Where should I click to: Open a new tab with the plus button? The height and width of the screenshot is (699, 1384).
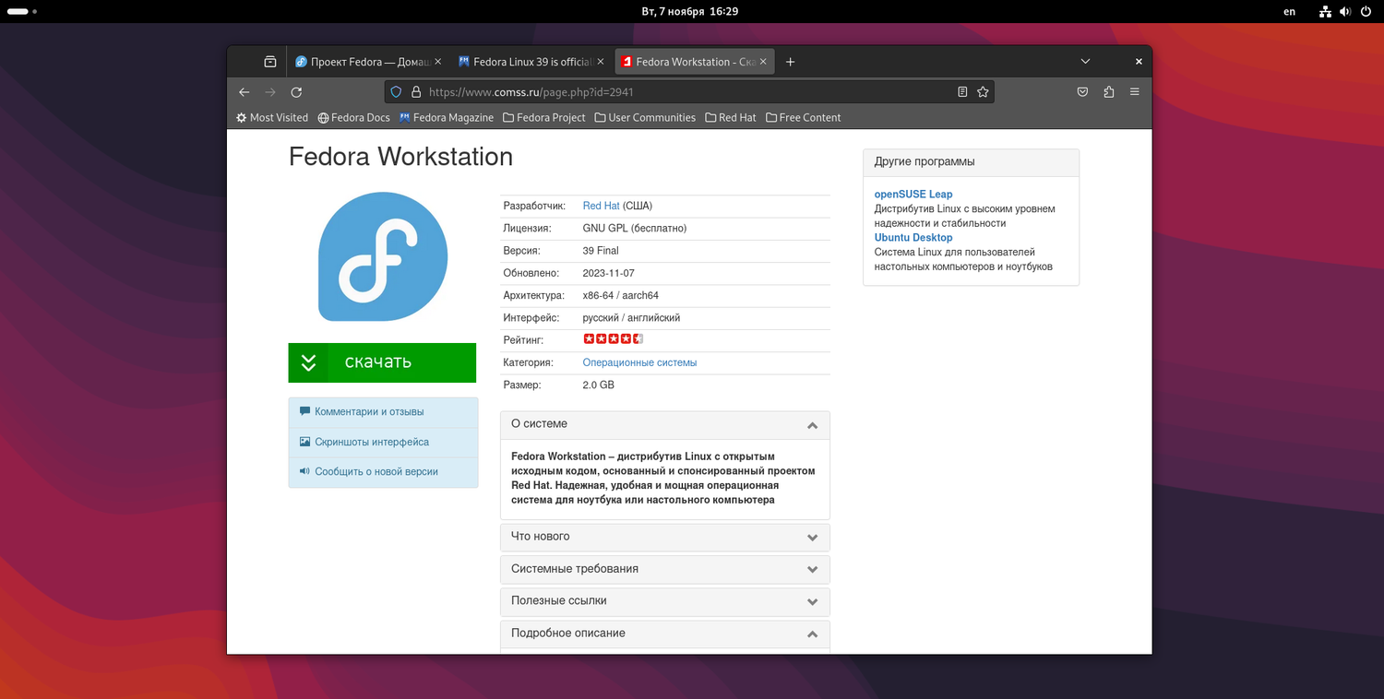click(790, 62)
